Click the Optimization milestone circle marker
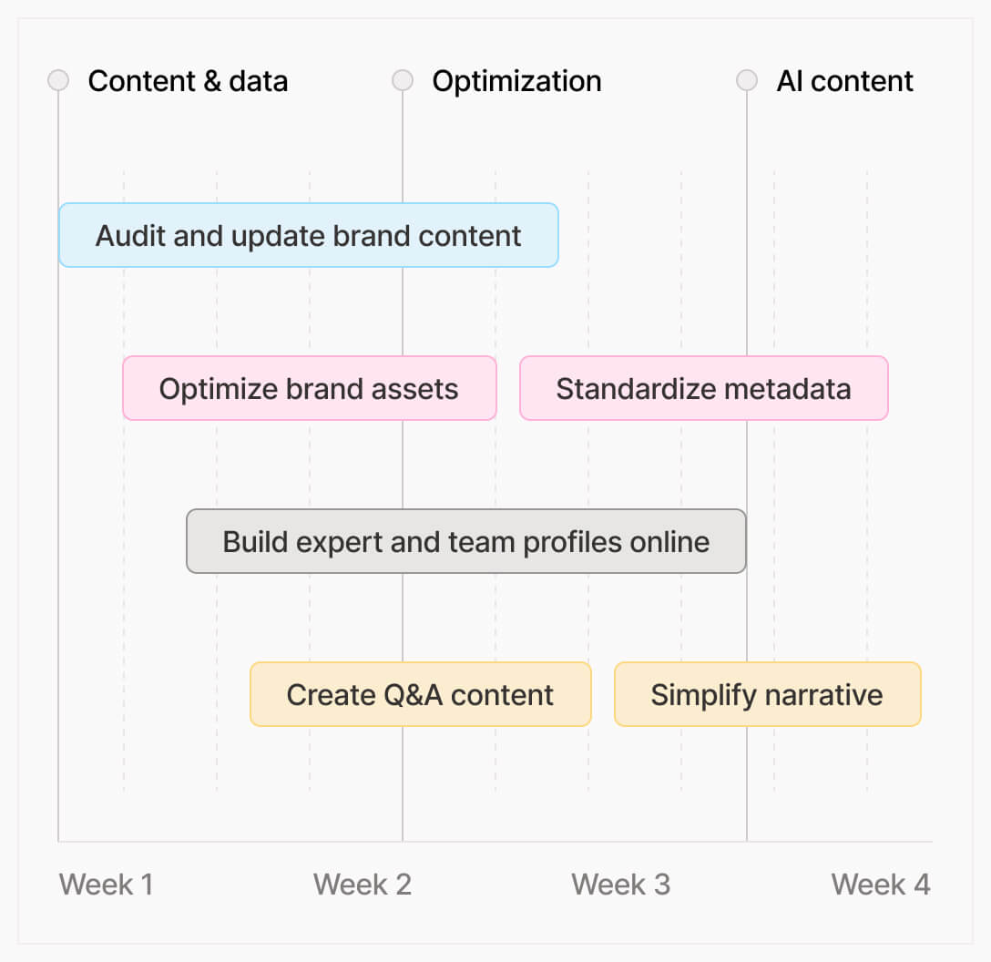The height and width of the screenshot is (962, 991). [403, 81]
